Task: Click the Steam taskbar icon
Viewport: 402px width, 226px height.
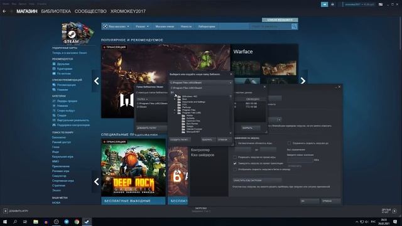Action: [87, 222]
